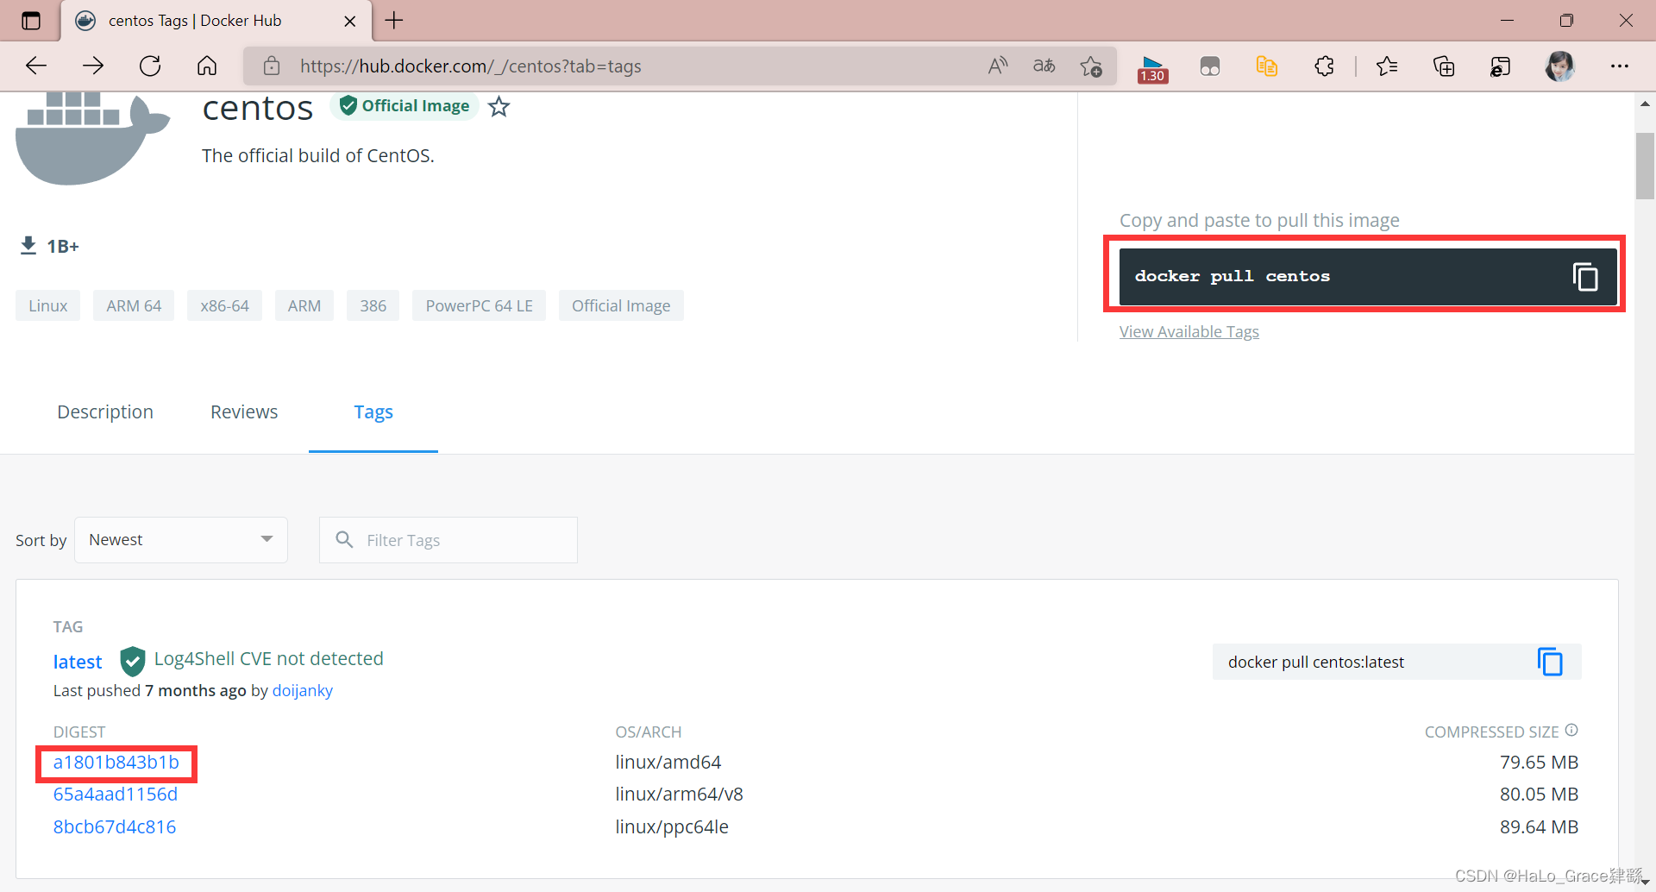Click the 386 tag chip

[373, 306]
